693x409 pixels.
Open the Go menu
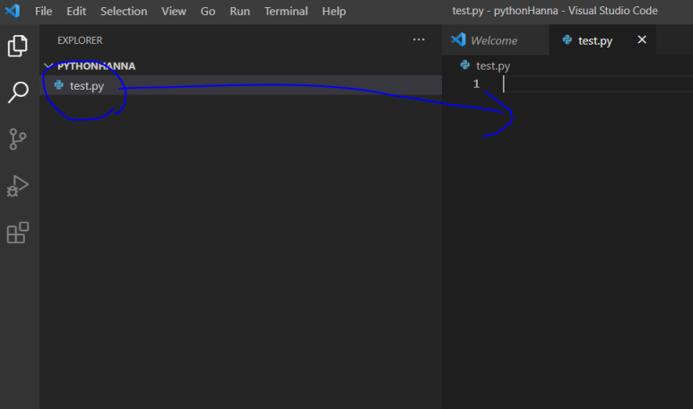point(208,11)
